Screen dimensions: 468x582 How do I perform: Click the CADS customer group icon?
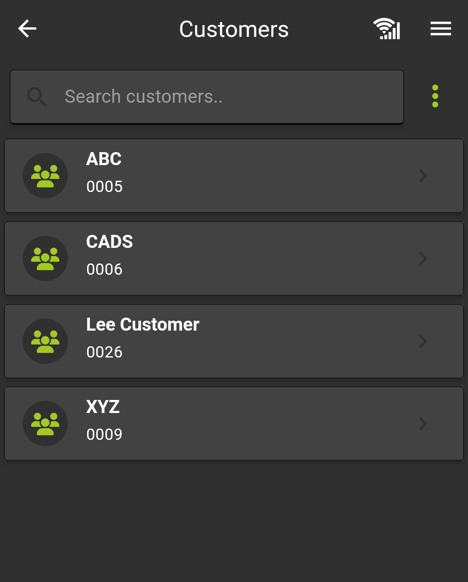(x=45, y=259)
